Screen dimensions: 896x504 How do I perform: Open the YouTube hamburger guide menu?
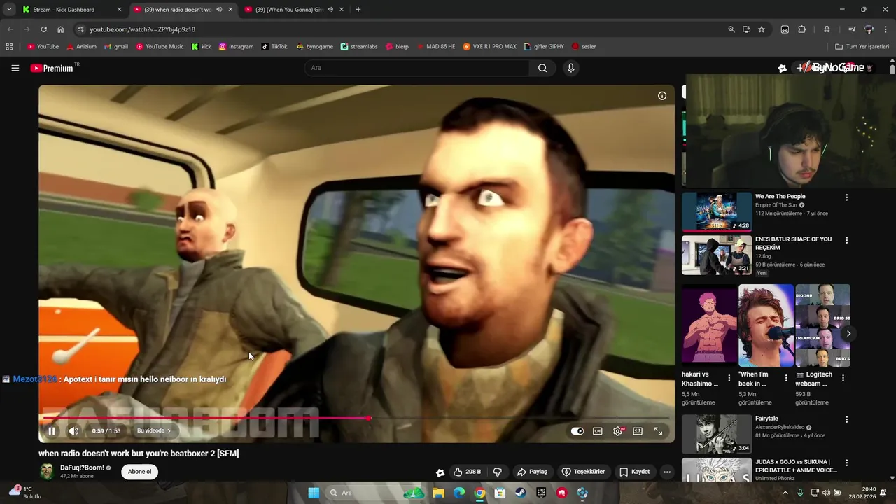[x=15, y=68]
